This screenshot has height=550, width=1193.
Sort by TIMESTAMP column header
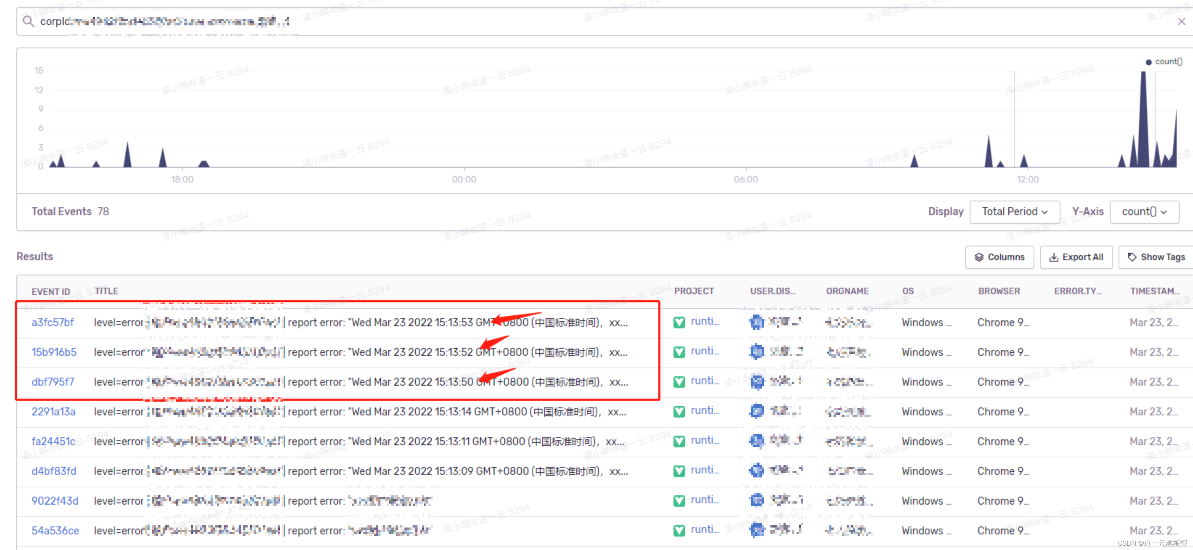click(x=1155, y=291)
